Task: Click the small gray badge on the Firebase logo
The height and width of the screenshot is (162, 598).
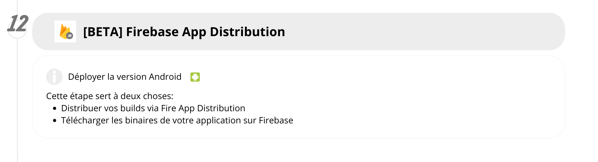Action: 70,36
